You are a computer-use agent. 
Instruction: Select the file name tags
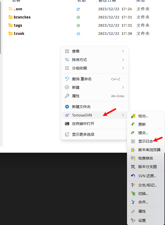pos(18,25)
